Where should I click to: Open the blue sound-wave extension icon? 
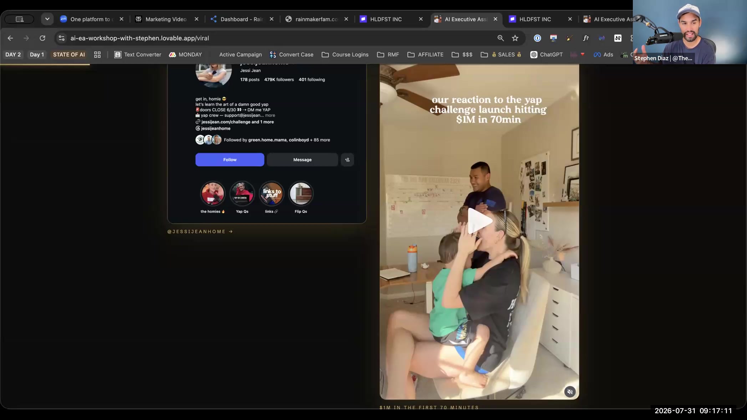[x=602, y=38]
